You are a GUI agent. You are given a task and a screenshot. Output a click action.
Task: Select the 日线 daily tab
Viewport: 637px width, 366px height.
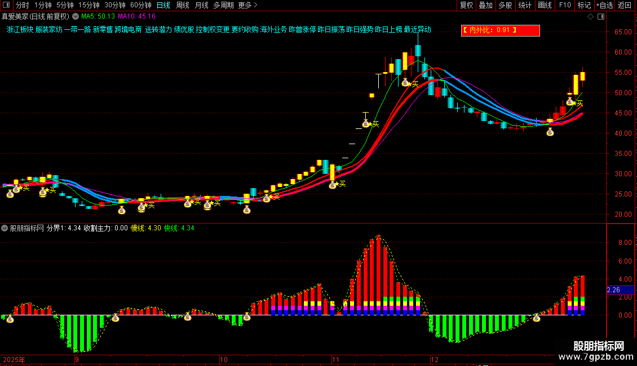(x=163, y=5)
